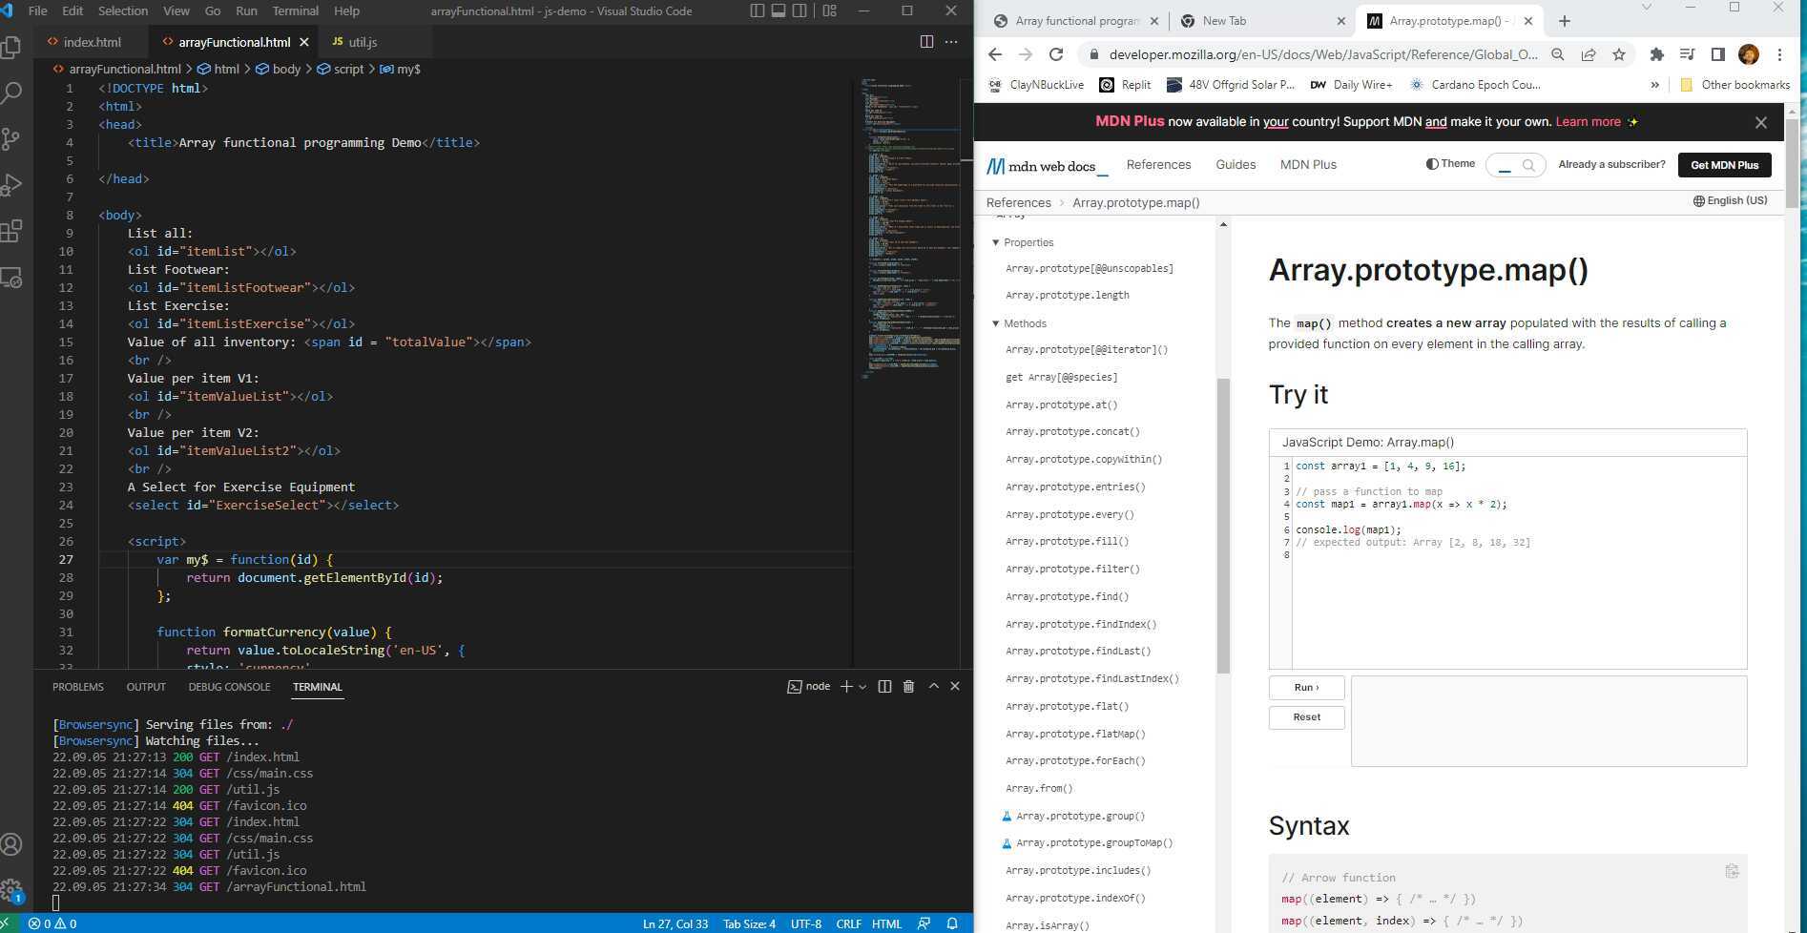Copy Syntax code sample to clipboard
This screenshot has width=1807, height=933.
pos(1732,871)
